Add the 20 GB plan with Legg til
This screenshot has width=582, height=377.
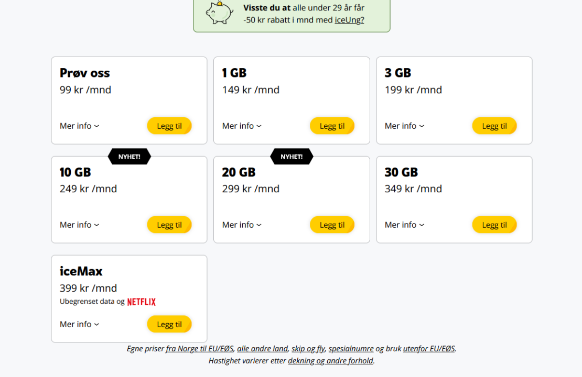[332, 225]
